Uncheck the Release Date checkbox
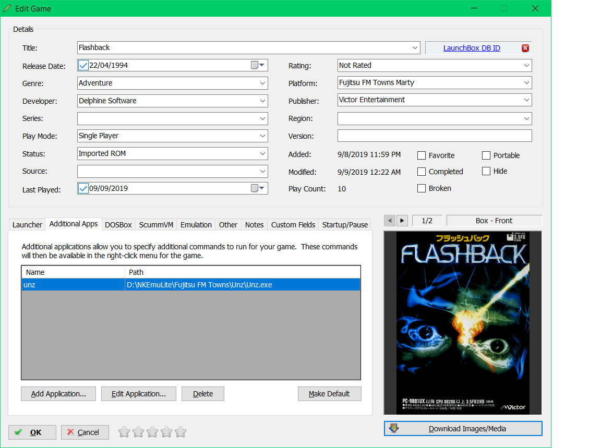 coord(83,65)
